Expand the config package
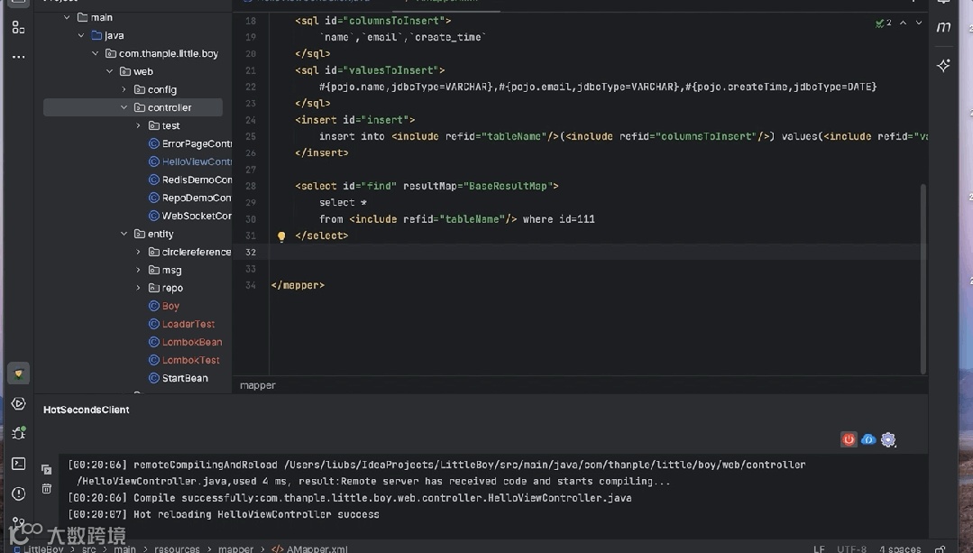This screenshot has height=553, width=973. 124,89
